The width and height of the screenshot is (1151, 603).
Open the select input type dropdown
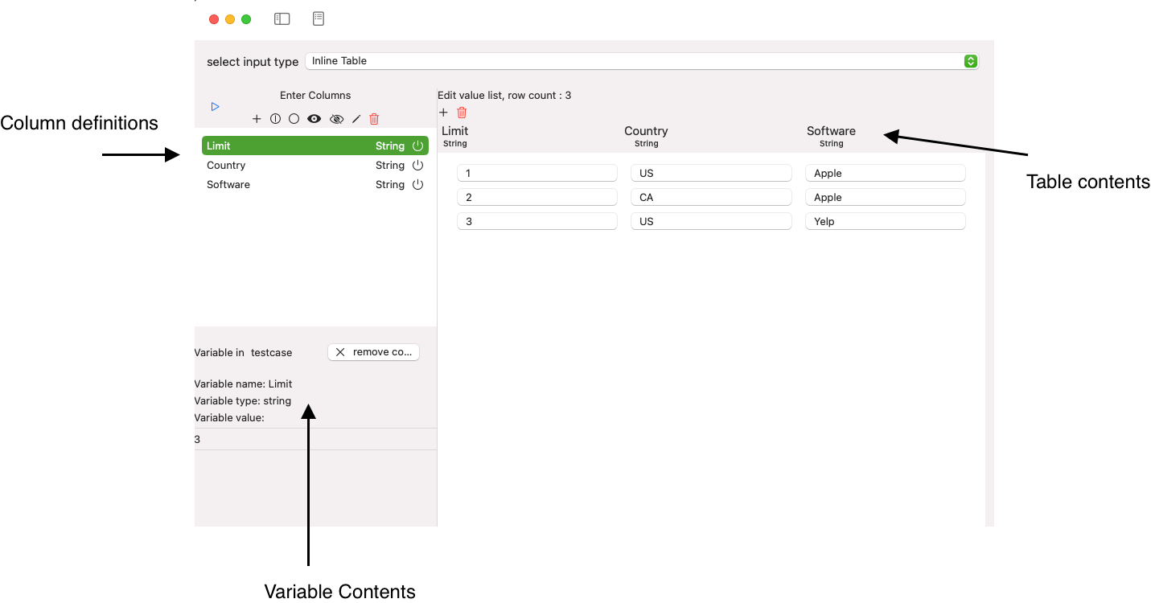(x=641, y=60)
